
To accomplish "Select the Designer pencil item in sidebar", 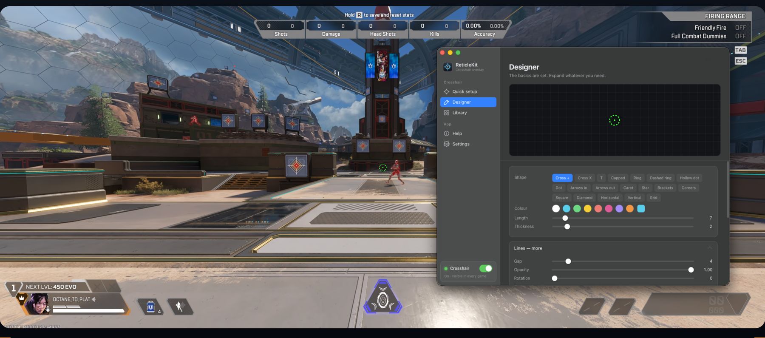I will point(468,102).
